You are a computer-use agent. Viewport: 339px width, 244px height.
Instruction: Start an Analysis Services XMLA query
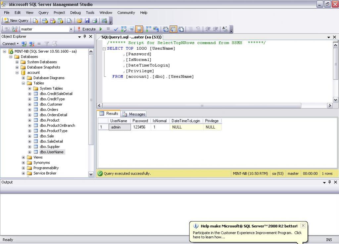tap(60, 20)
